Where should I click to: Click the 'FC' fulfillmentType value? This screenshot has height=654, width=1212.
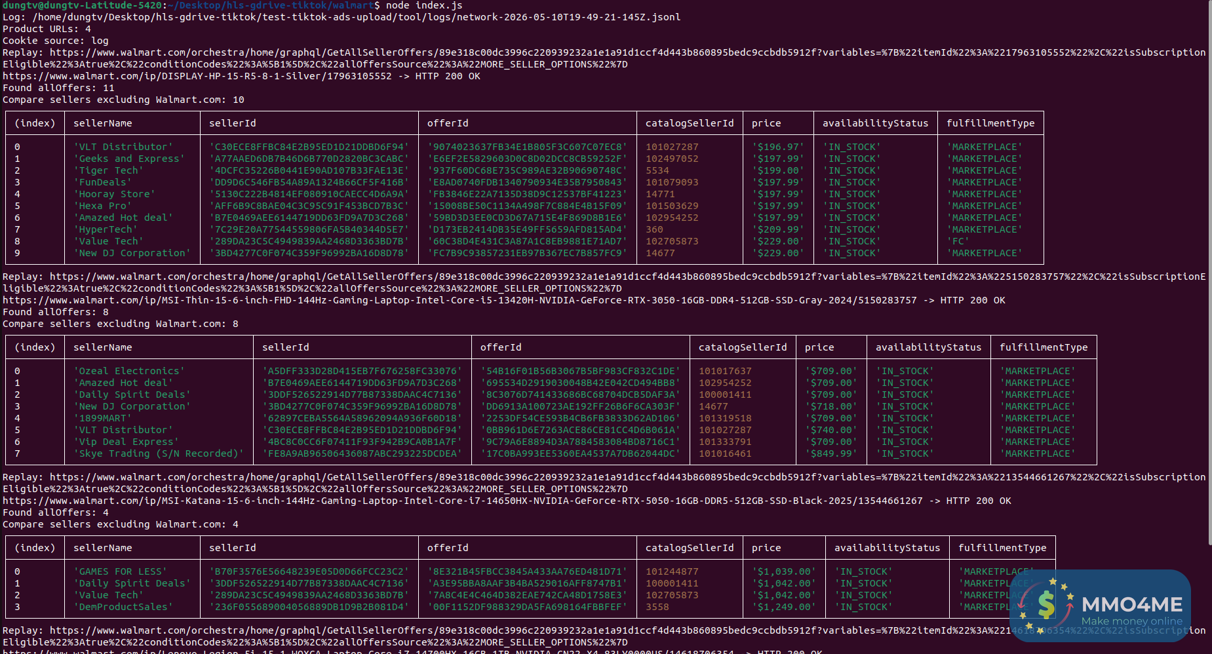[958, 241]
